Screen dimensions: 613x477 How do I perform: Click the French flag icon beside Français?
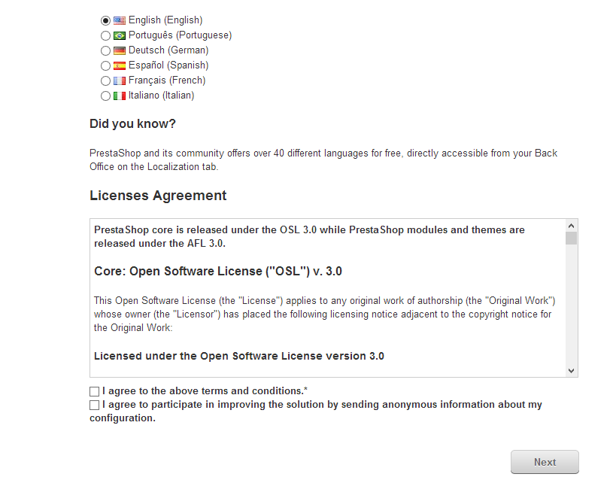(x=120, y=81)
